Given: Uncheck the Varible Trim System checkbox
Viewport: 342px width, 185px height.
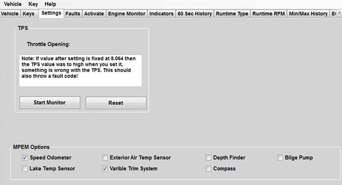Looking at the screenshot, I should (x=105, y=169).
